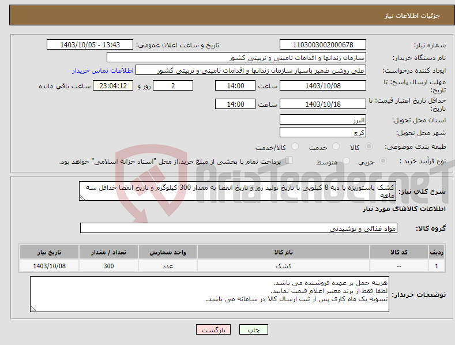Click the گروه کالا label
The width and height of the screenshot is (455, 345).
point(431,228)
